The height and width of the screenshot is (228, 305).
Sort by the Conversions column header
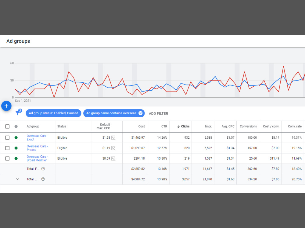pyautogui.click(x=248, y=126)
